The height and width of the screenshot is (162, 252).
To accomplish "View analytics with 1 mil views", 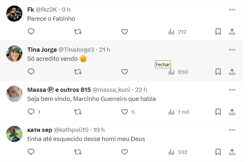I will pyautogui.click(x=179, y=112).
